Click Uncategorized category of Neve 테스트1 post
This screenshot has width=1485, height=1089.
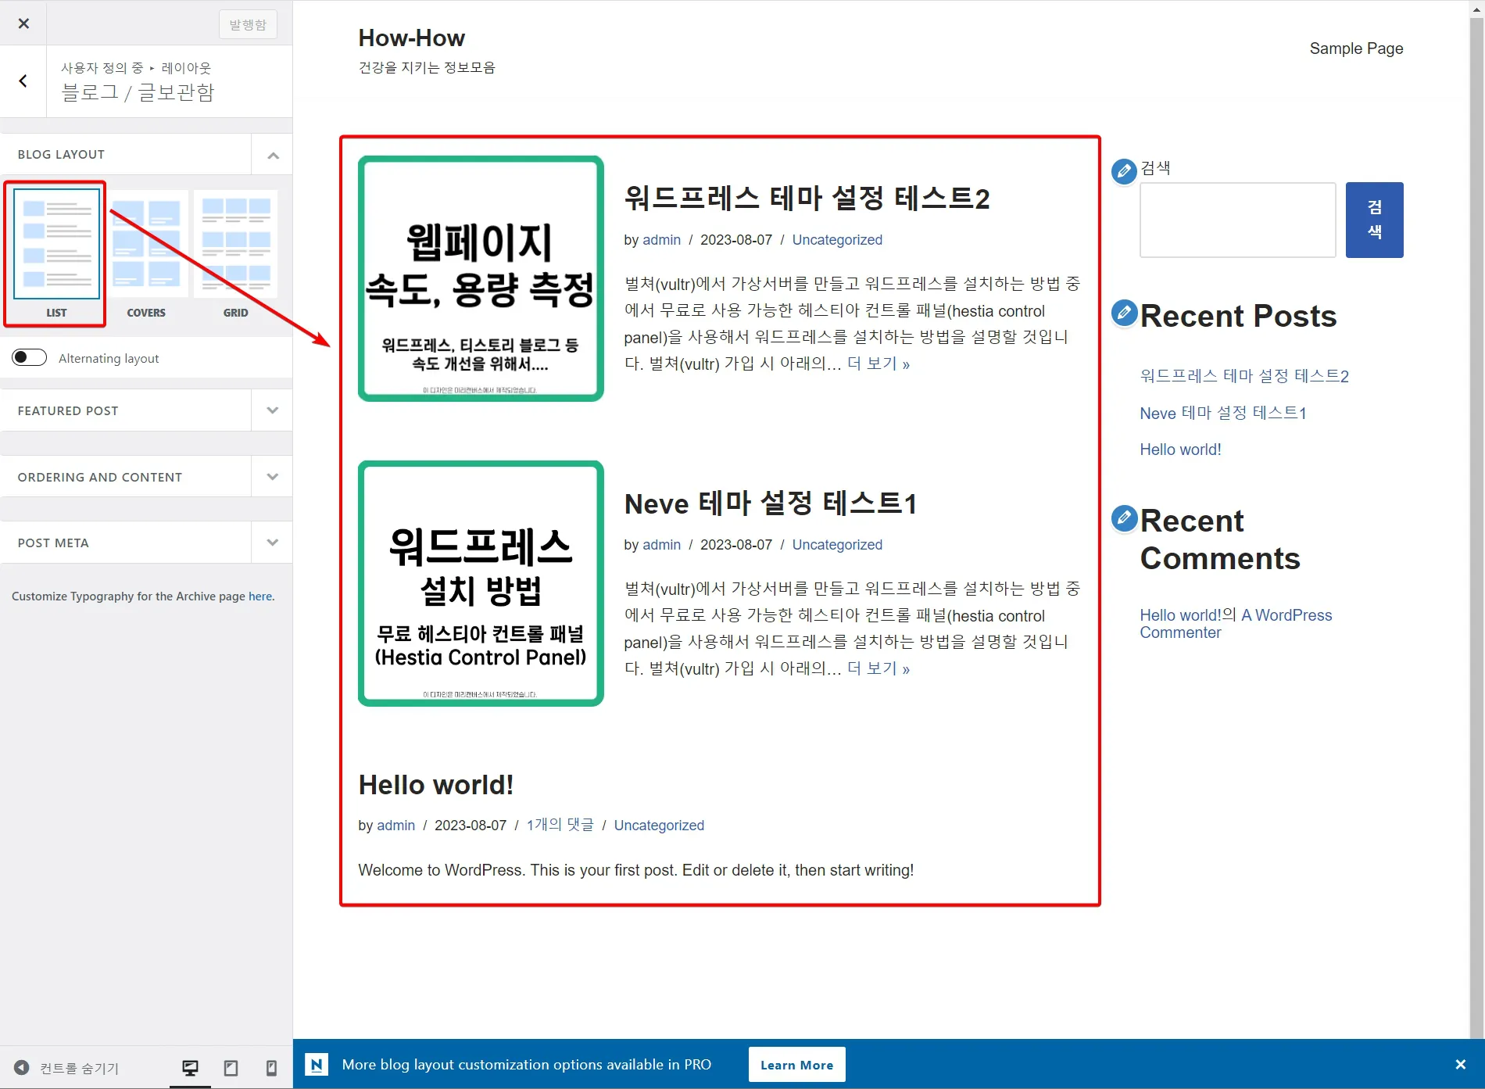coord(837,545)
